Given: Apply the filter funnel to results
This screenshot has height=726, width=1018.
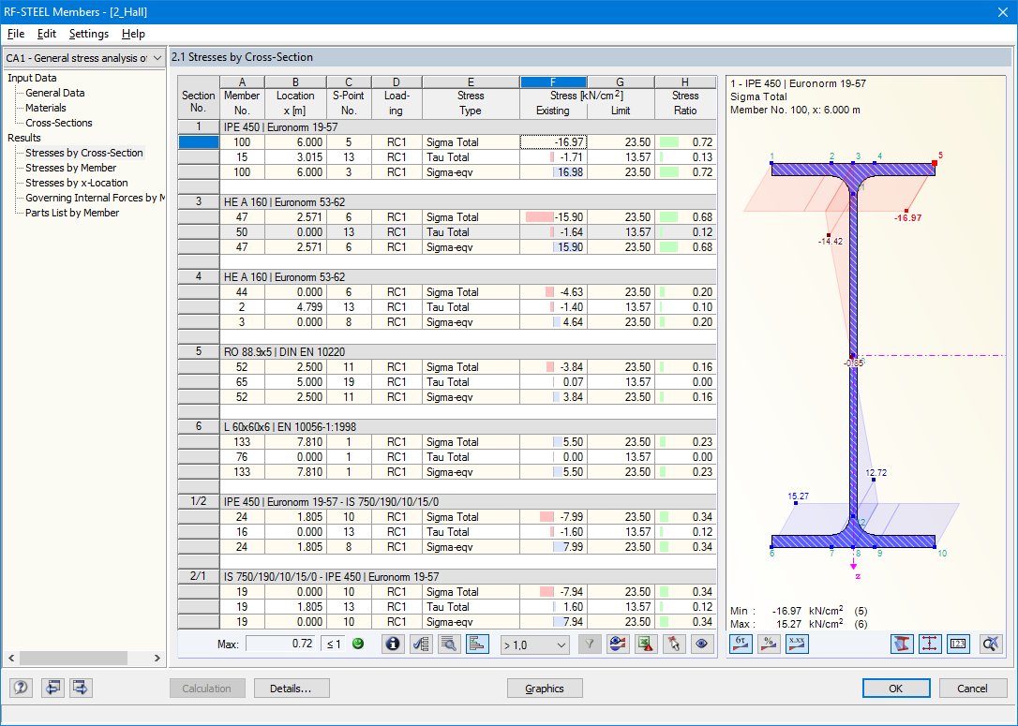Looking at the screenshot, I should pos(590,644).
